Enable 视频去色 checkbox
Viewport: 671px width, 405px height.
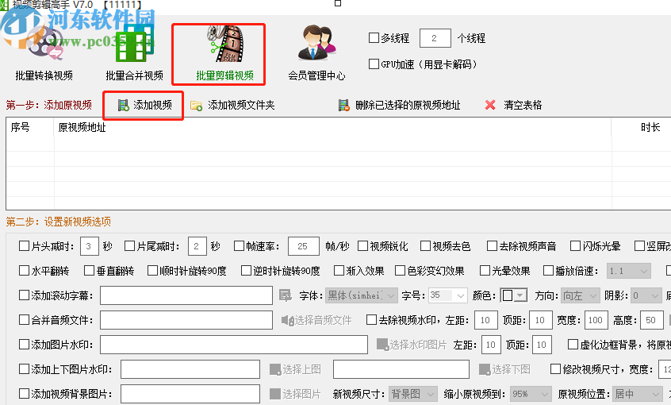coord(425,246)
